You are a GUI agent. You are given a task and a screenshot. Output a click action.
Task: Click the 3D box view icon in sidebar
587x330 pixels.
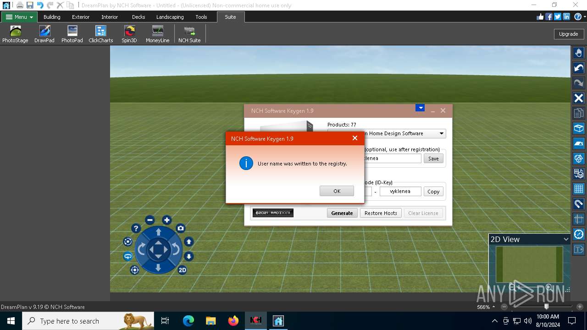pos(579,128)
